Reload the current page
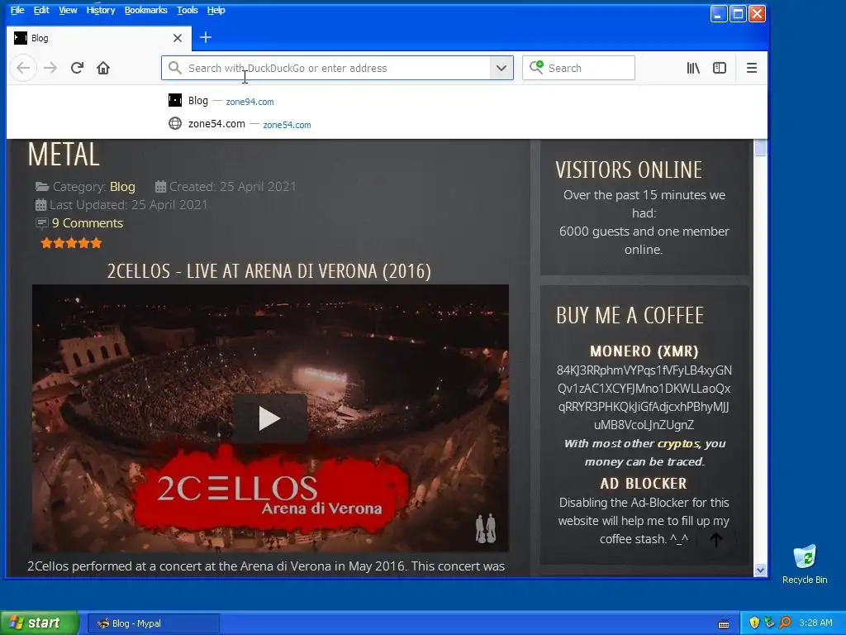Screen dimensions: 846x635 pos(77,68)
